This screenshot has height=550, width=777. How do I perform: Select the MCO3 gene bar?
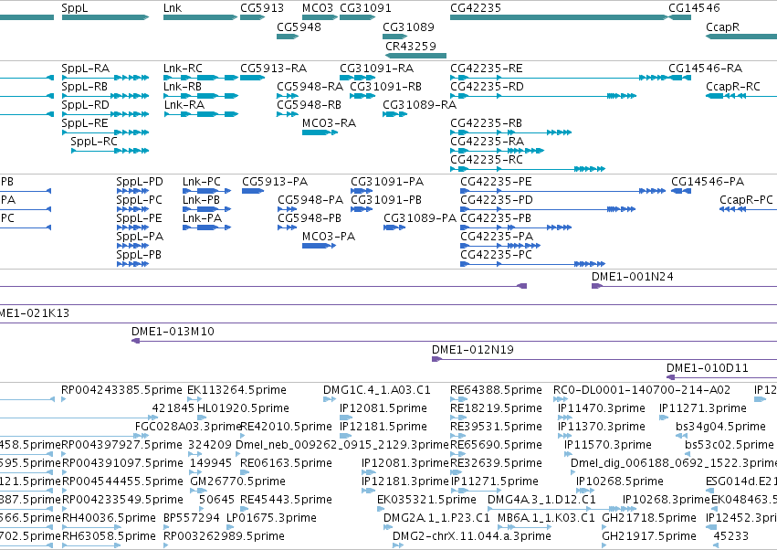[320, 17]
